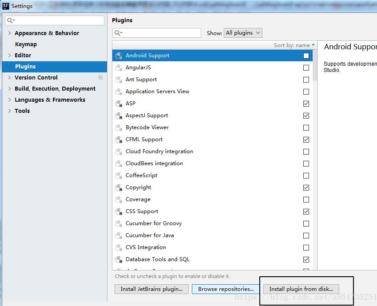The height and width of the screenshot is (306, 377).
Task: Open the Plugins settings page
Action: [25, 67]
